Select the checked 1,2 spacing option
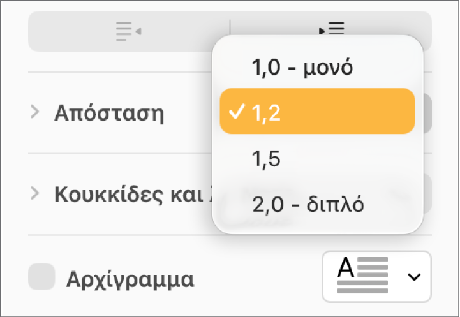The width and height of the screenshot is (460, 317). pos(318,112)
